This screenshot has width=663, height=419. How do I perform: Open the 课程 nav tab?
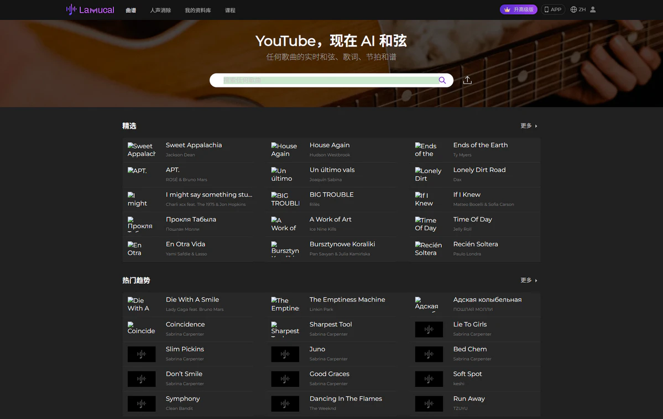(x=230, y=10)
